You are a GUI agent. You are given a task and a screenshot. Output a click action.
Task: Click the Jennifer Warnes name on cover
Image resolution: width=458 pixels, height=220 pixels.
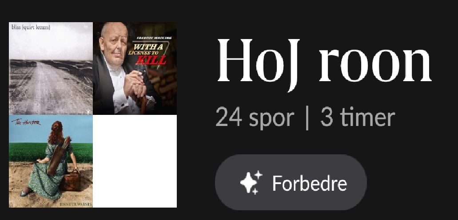tap(76, 204)
